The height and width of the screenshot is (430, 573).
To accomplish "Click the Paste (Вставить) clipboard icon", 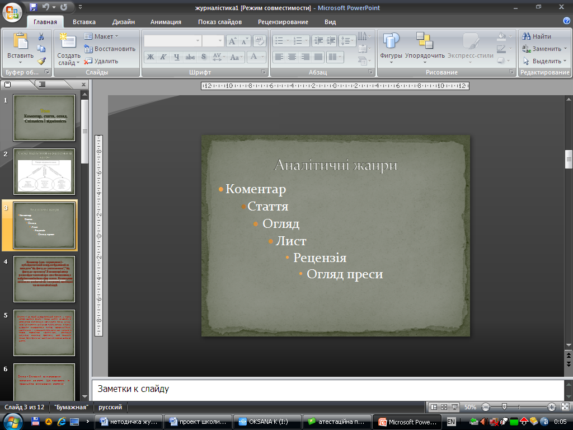I will pyautogui.click(x=20, y=42).
